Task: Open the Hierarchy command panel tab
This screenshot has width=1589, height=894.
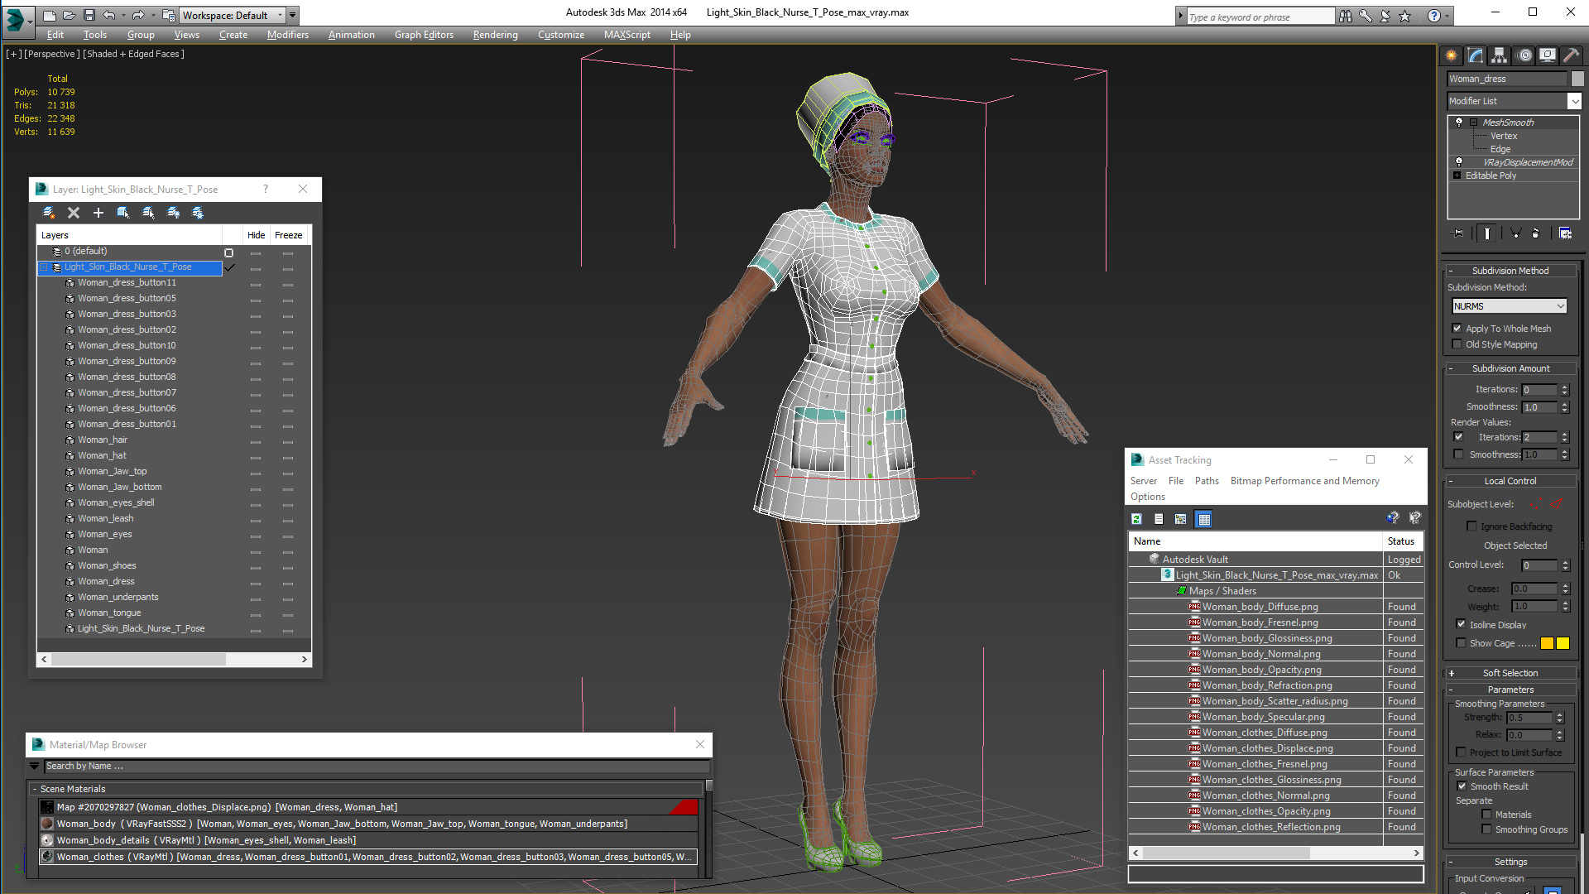Action: pyautogui.click(x=1500, y=55)
